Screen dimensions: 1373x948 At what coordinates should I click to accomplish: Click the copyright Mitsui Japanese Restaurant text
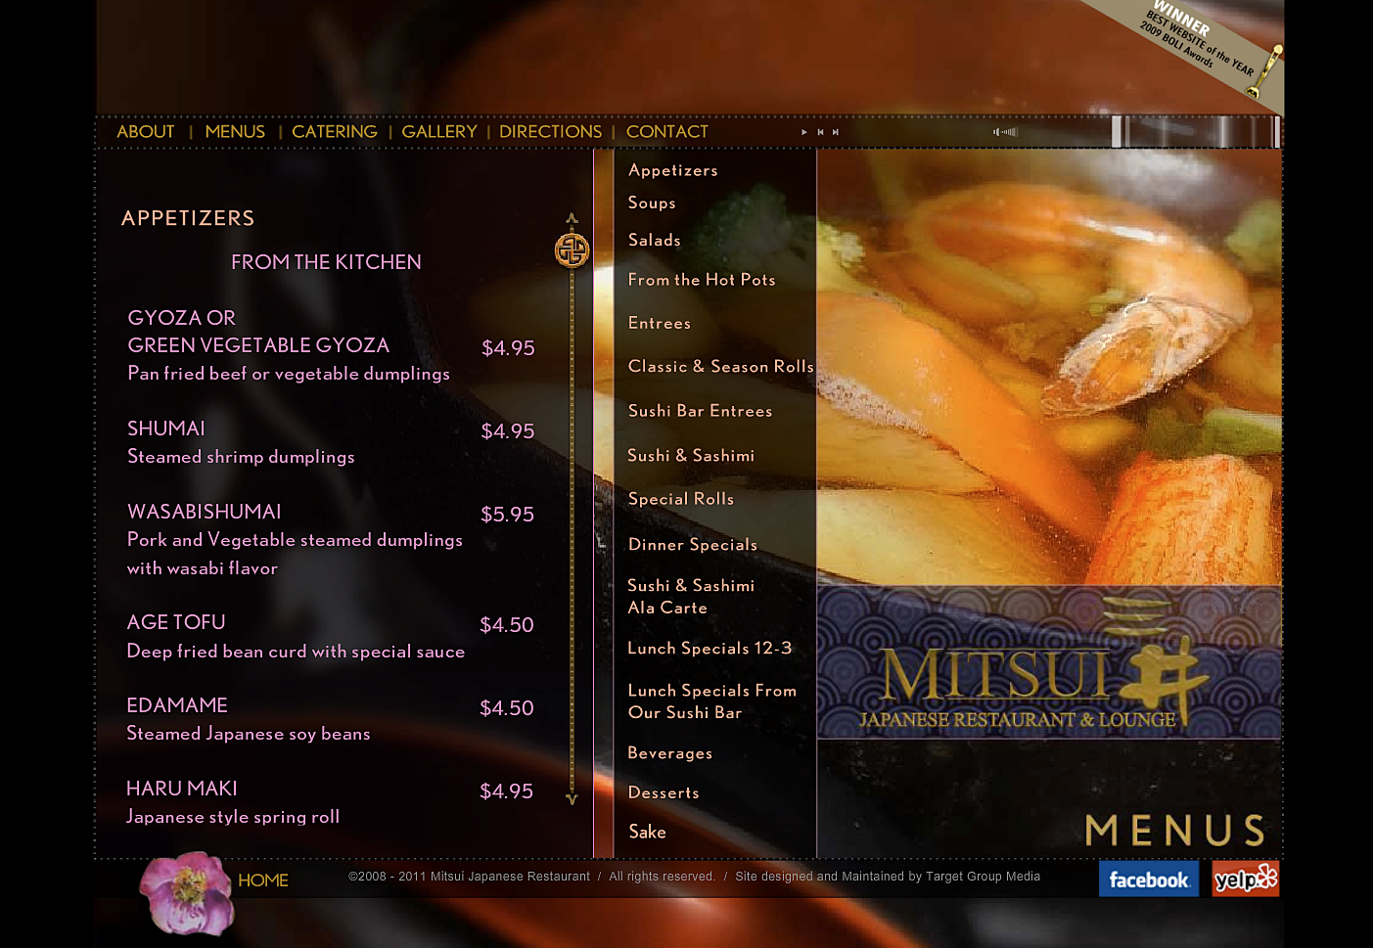click(x=470, y=877)
